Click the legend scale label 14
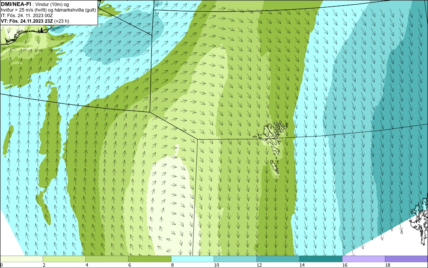 pyautogui.click(x=302, y=265)
